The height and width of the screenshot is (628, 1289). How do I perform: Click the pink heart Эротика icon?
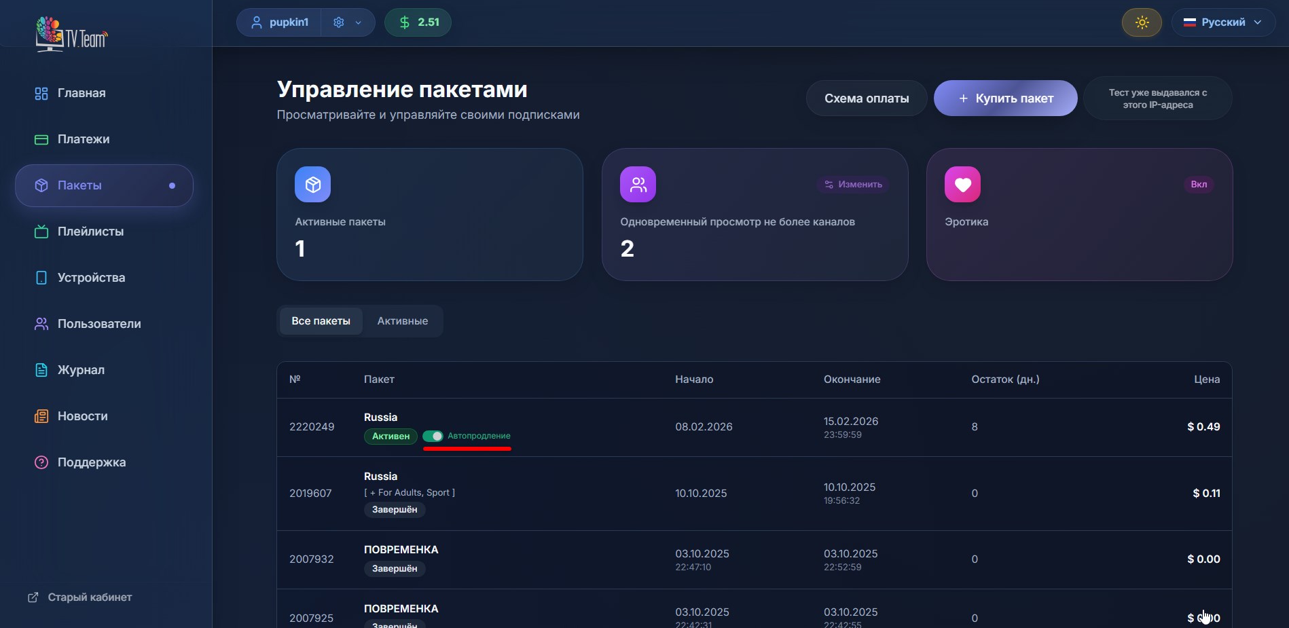tap(962, 185)
